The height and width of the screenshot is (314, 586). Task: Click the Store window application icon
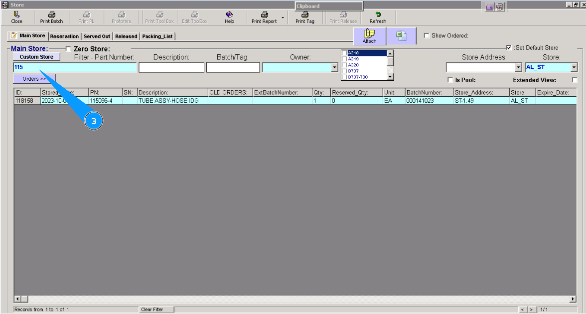5,5
